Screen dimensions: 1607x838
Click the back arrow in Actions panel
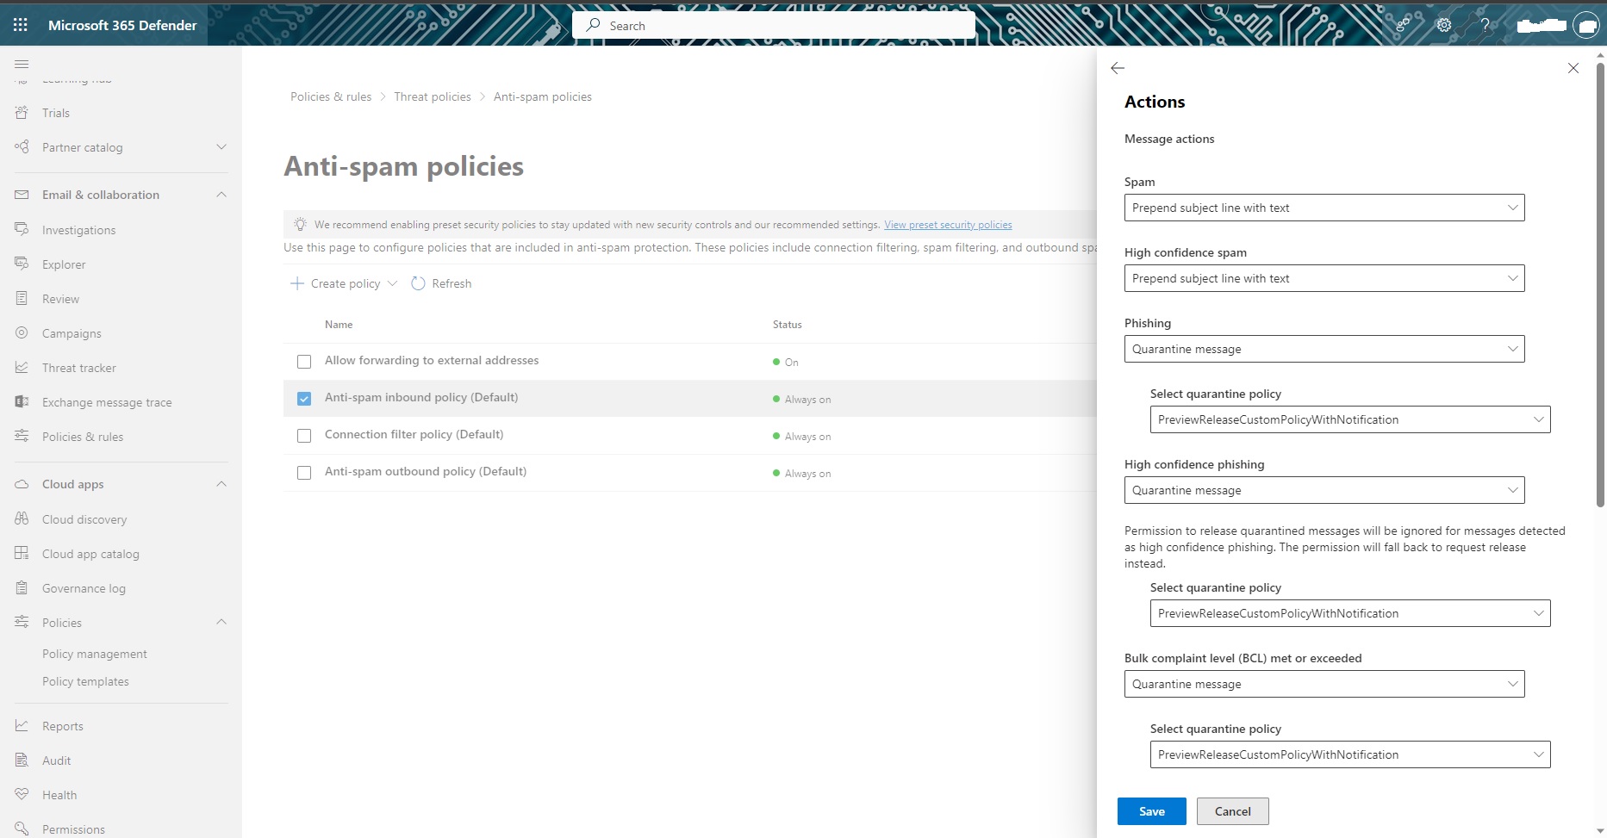[1118, 68]
